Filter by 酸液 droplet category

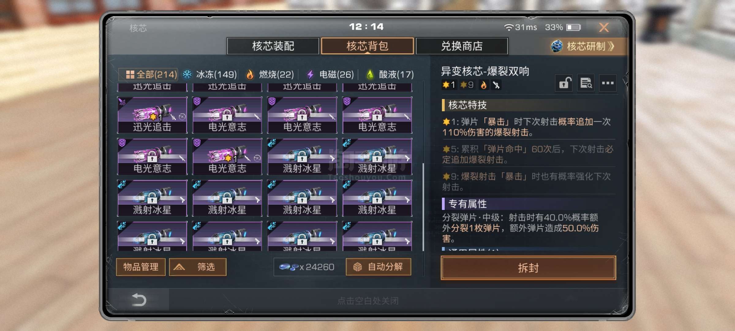coord(390,74)
